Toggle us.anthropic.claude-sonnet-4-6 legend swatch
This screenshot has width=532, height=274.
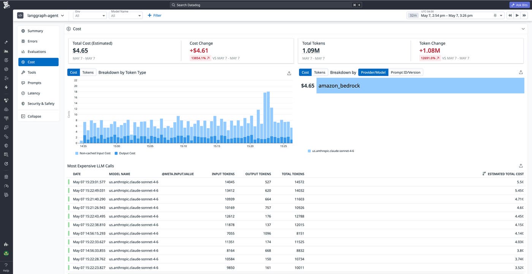309,151
